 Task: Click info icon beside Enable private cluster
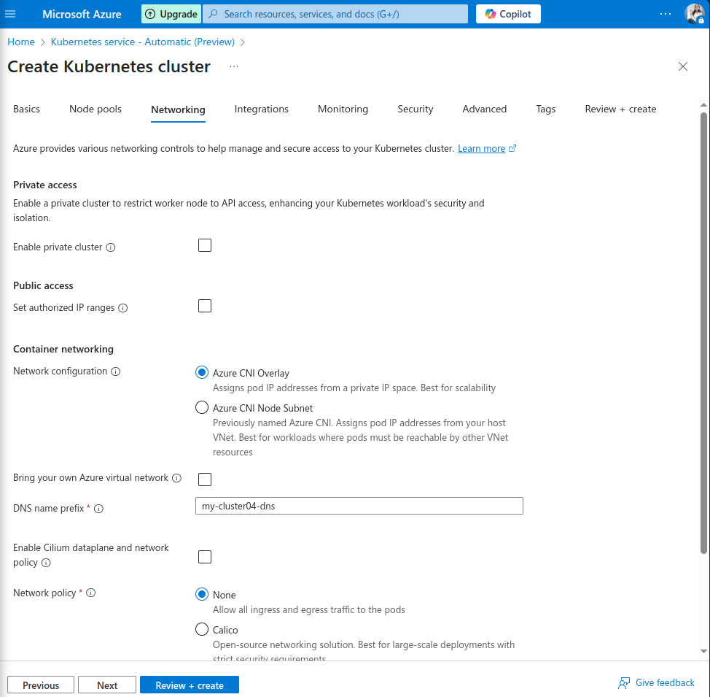[111, 247]
